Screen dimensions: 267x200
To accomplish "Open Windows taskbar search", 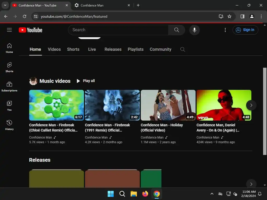I will click(x=122, y=194).
